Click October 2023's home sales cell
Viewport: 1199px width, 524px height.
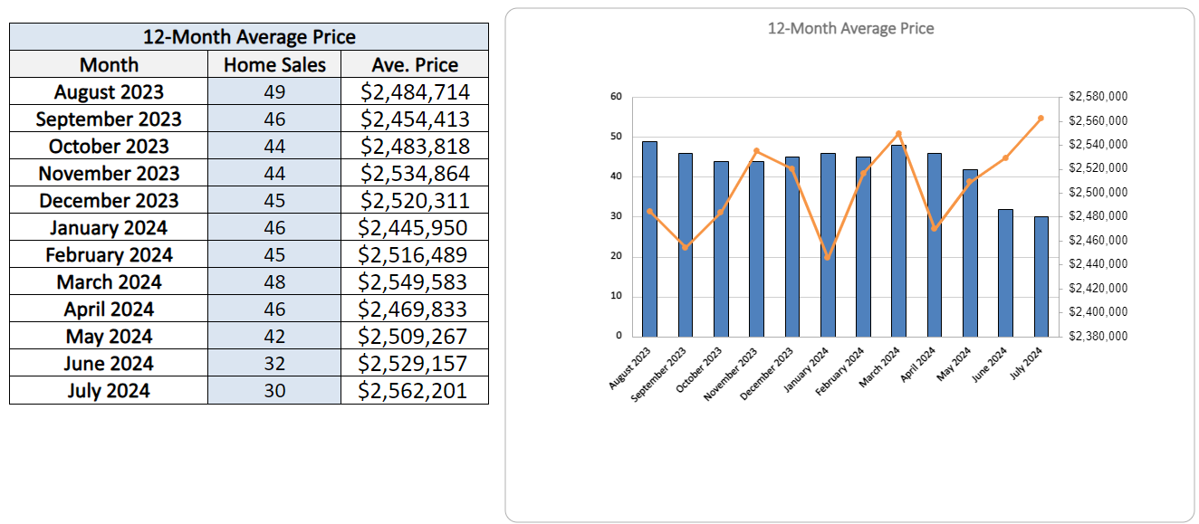(275, 146)
